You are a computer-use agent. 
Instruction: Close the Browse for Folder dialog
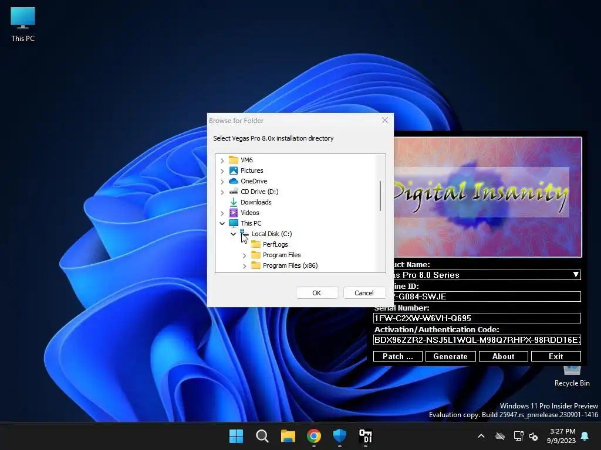[385, 120]
